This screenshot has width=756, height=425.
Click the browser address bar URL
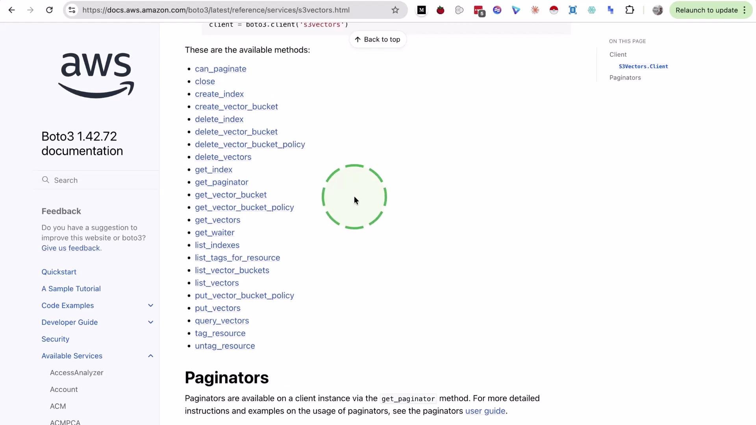tap(216, 10)
